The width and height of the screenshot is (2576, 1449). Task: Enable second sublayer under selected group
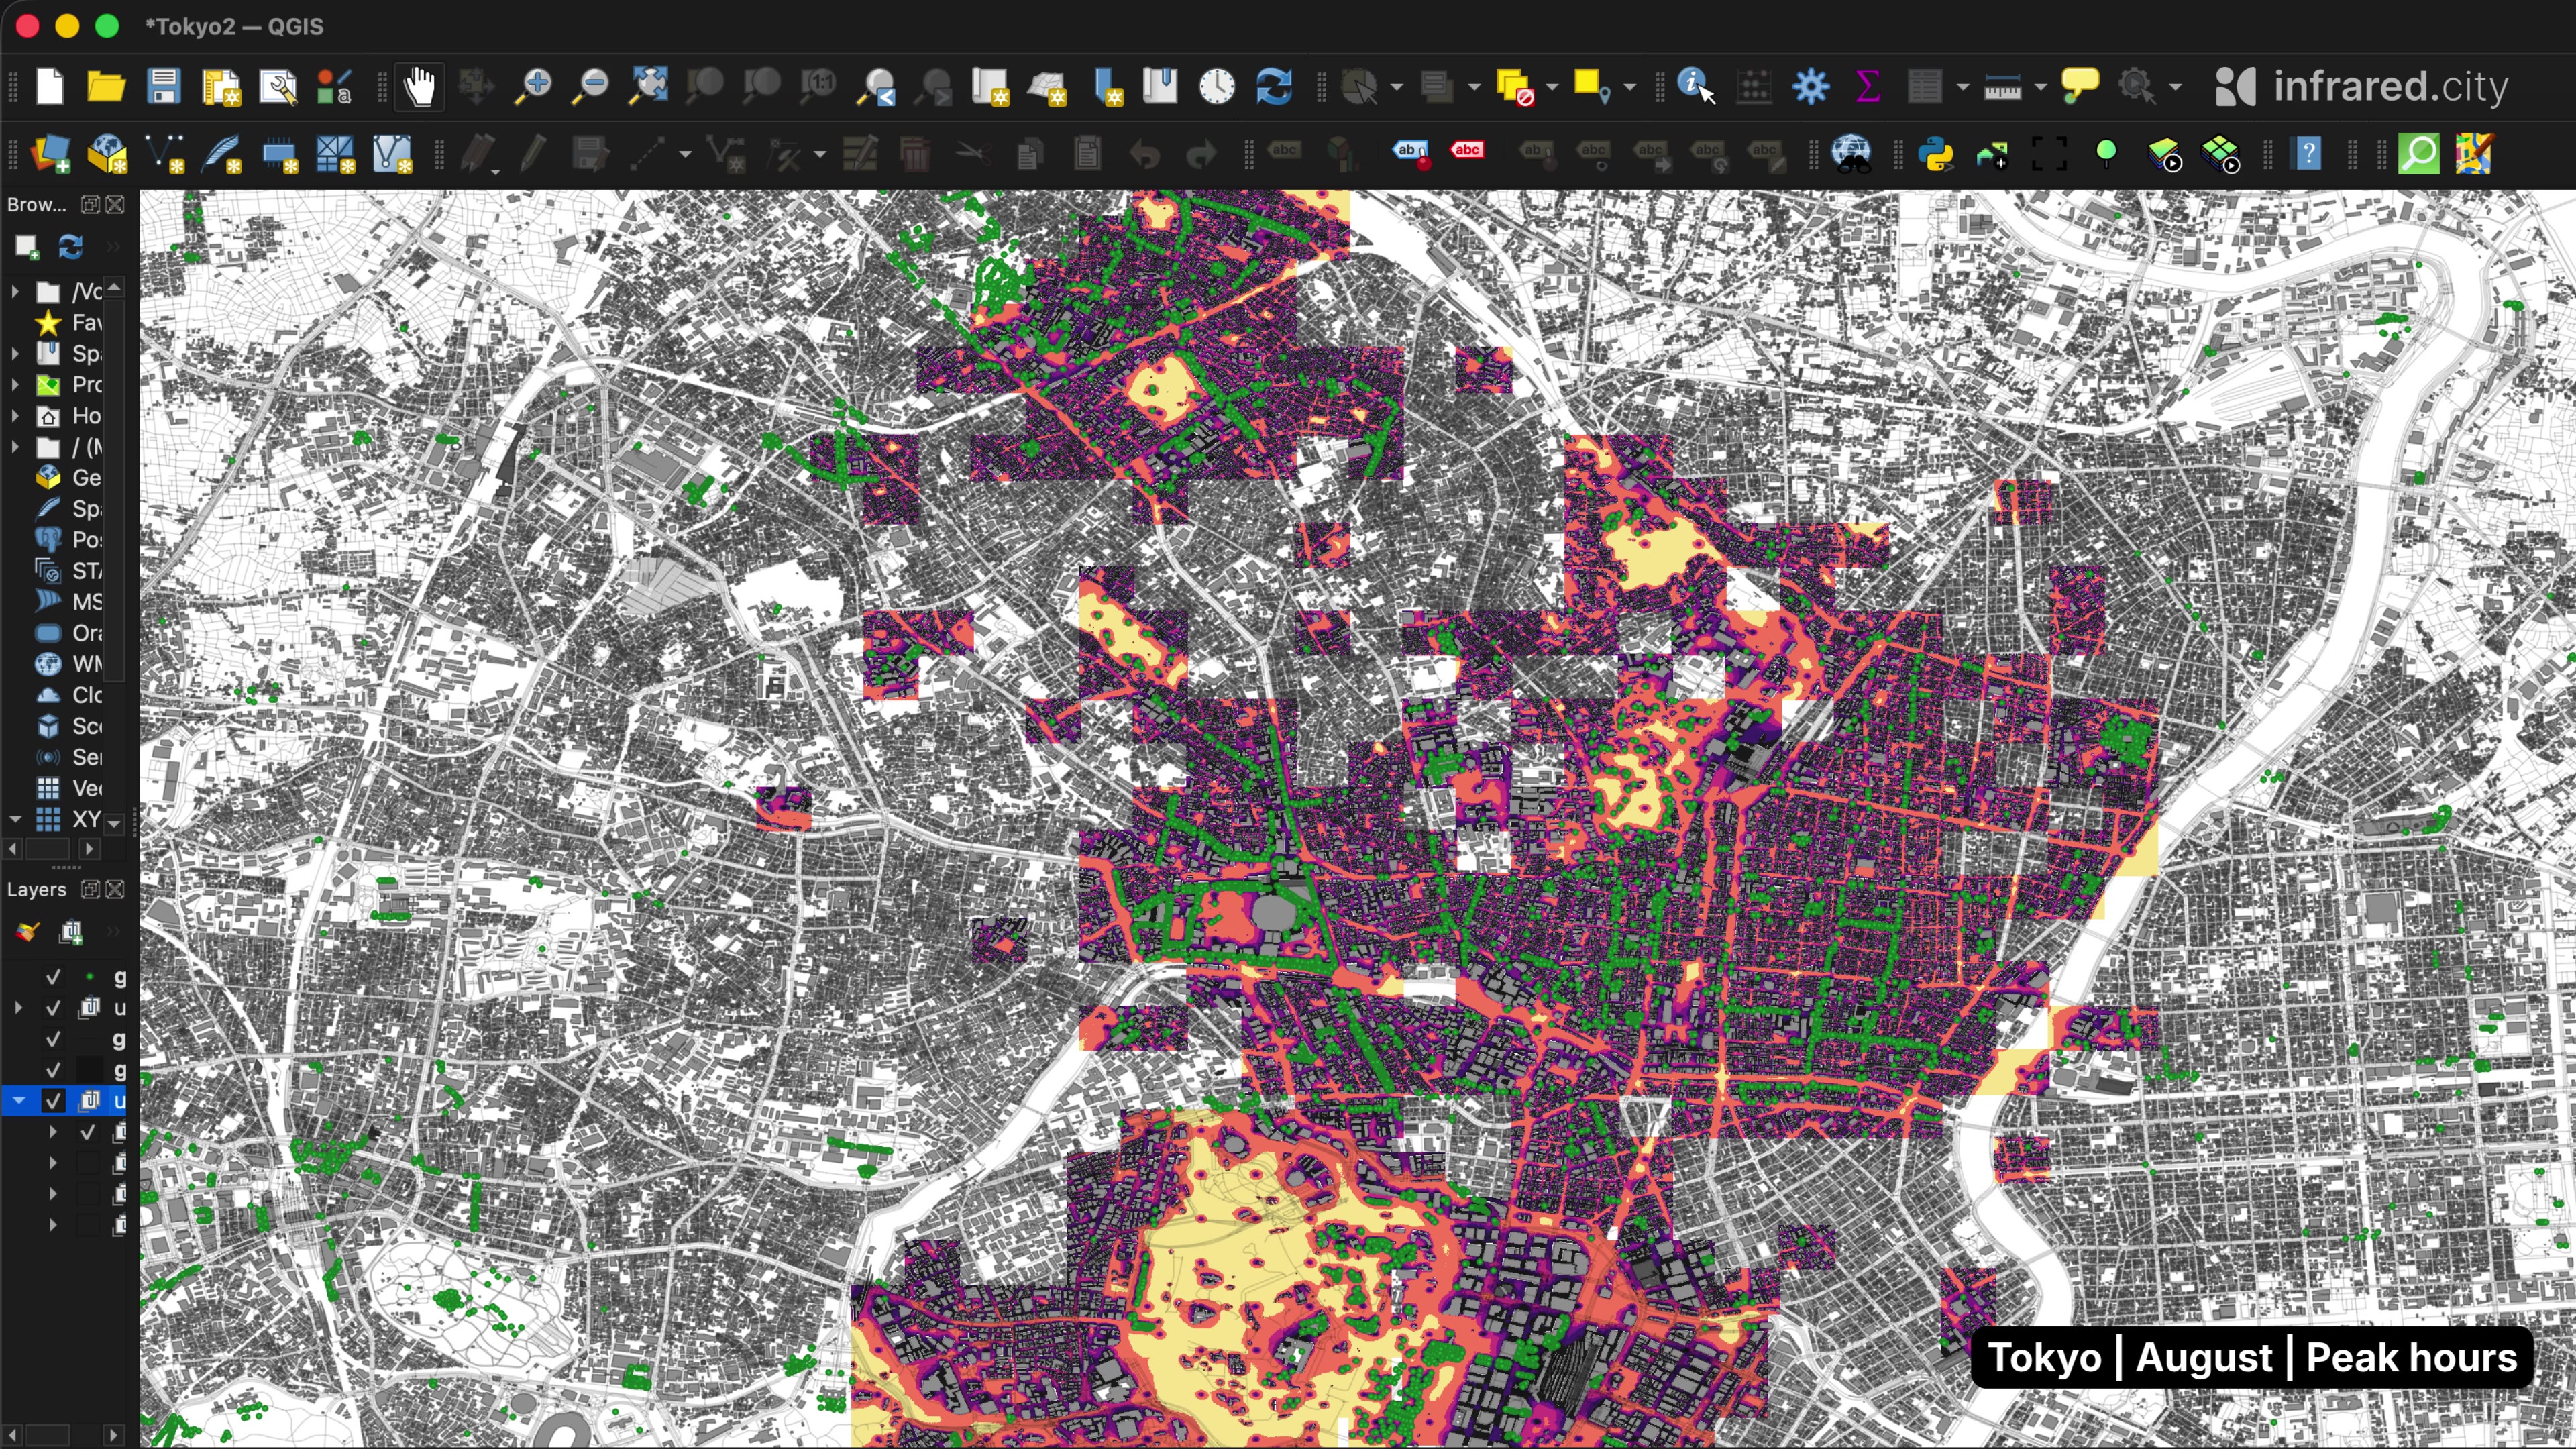[x=88, y=1163]
